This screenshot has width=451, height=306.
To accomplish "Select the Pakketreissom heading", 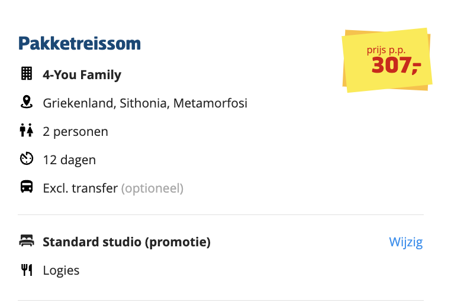I will 79,44.
